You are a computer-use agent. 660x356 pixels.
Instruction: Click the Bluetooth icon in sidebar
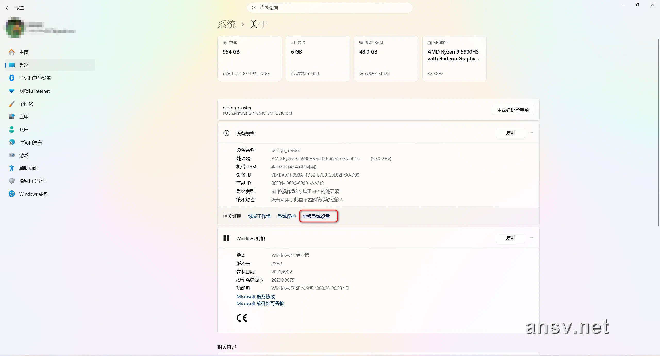(x=12, y=78)
